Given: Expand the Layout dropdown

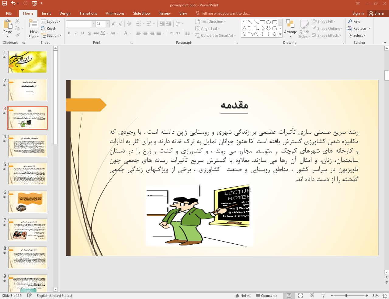Looking at the screenshot, I should (x=51, y=22).
